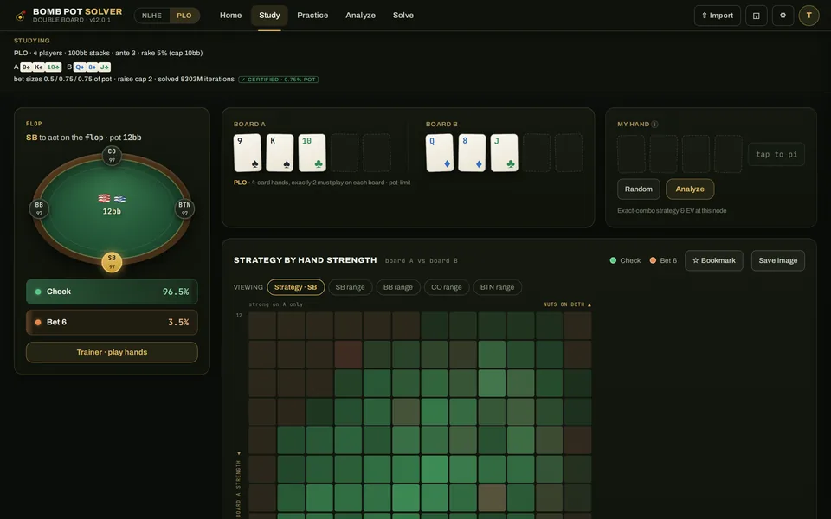Select the Strategy · SB view
Screen dimensions: 831x519
click(x=296, y=287)
